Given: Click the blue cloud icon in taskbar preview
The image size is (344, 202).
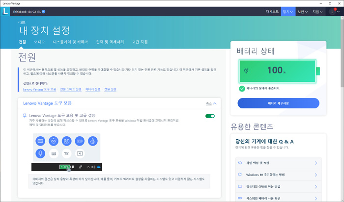Looking at the screenshot, I should pyautogui.click(x=99, y=167).
